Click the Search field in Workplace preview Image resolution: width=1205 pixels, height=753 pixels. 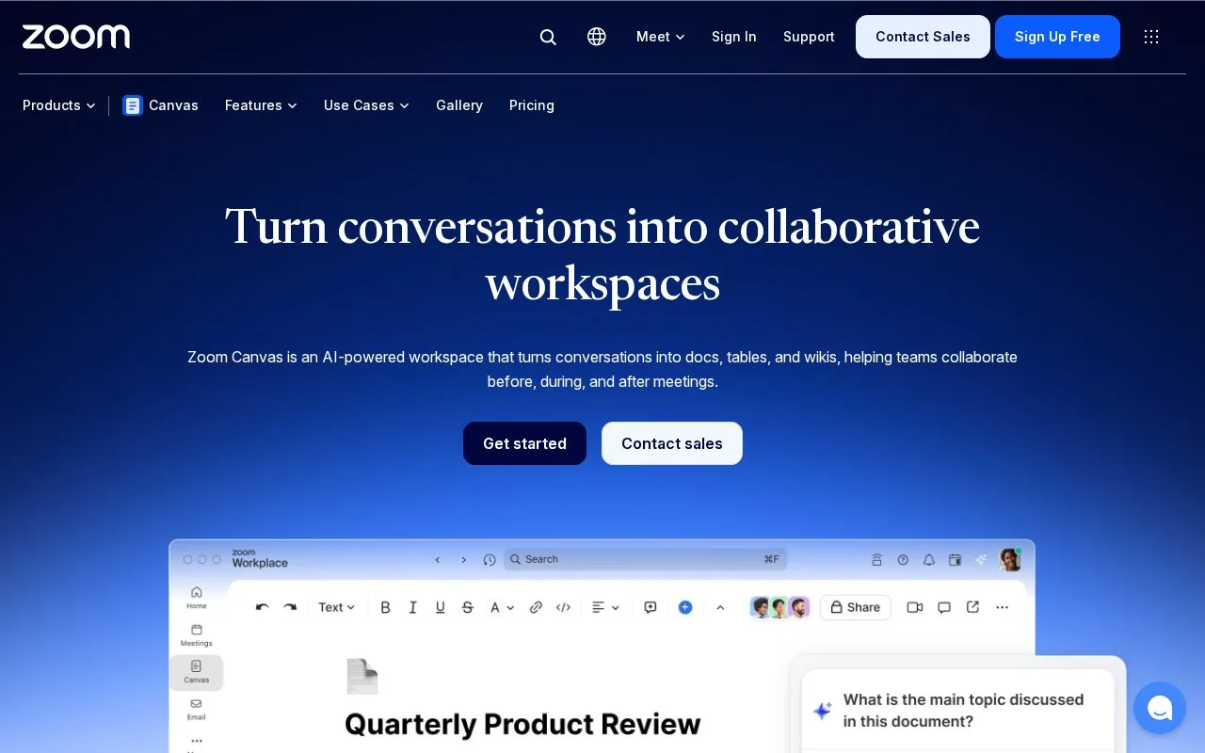tap(646, 559)
